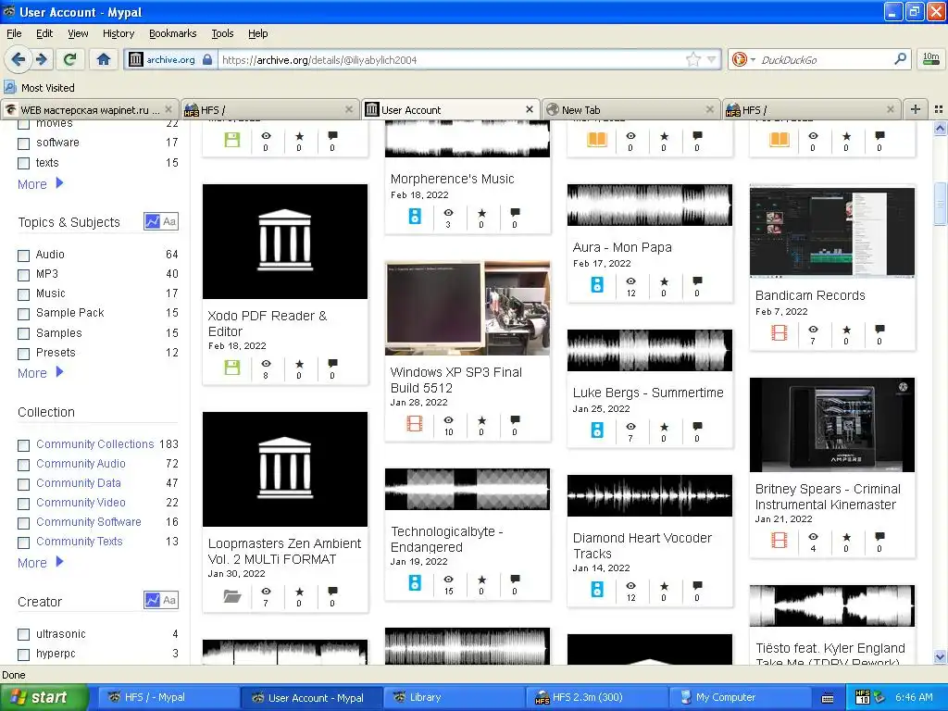Switch to the WEB мастерская wapinet.ru tab
This screenshot has width=948, height=711.
point(90,109)
